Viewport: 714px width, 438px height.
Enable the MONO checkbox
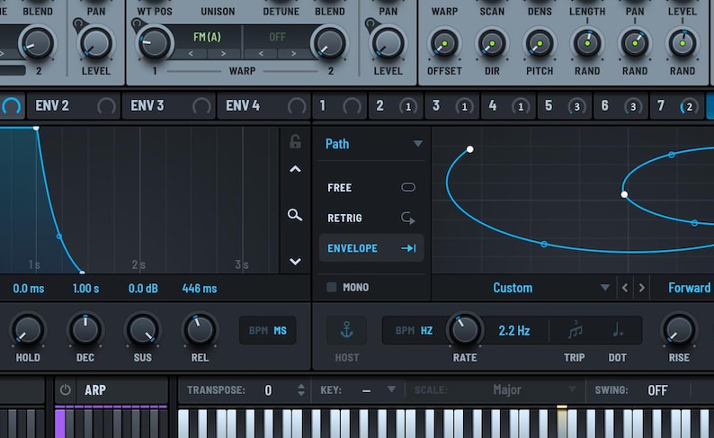tap(332, 287)
